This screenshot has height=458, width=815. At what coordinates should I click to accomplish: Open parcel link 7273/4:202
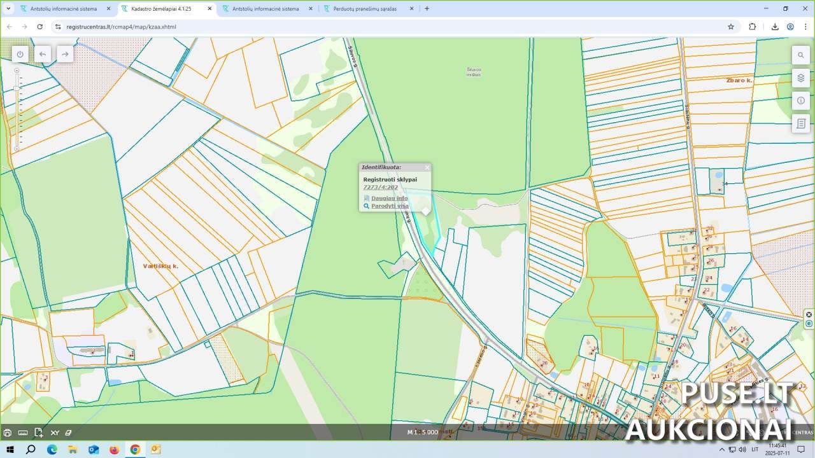pyautogui.click(x=380, y=187)
